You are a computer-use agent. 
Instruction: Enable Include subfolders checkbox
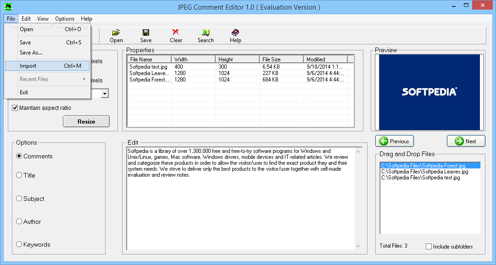coord(429,246)
